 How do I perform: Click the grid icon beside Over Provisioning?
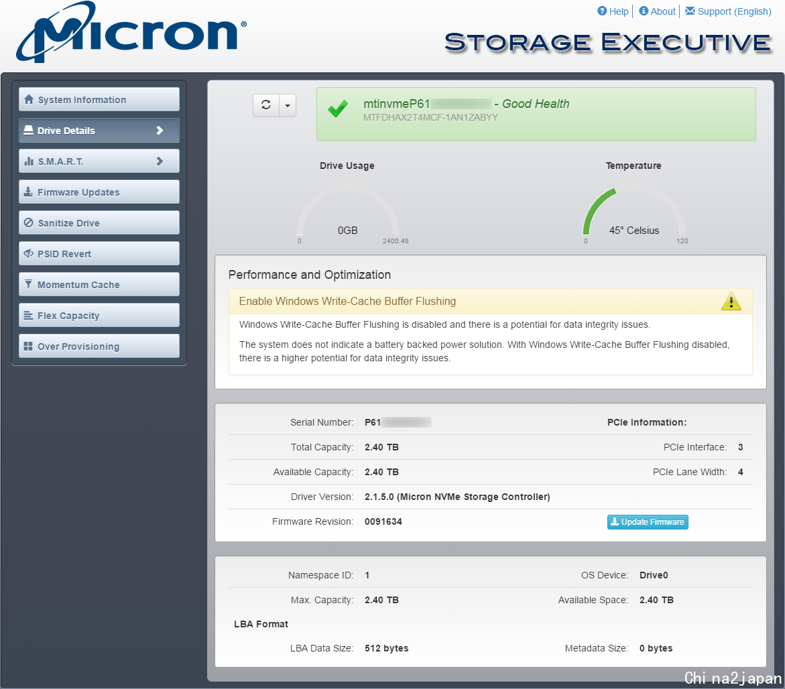[x=29, y=347]
